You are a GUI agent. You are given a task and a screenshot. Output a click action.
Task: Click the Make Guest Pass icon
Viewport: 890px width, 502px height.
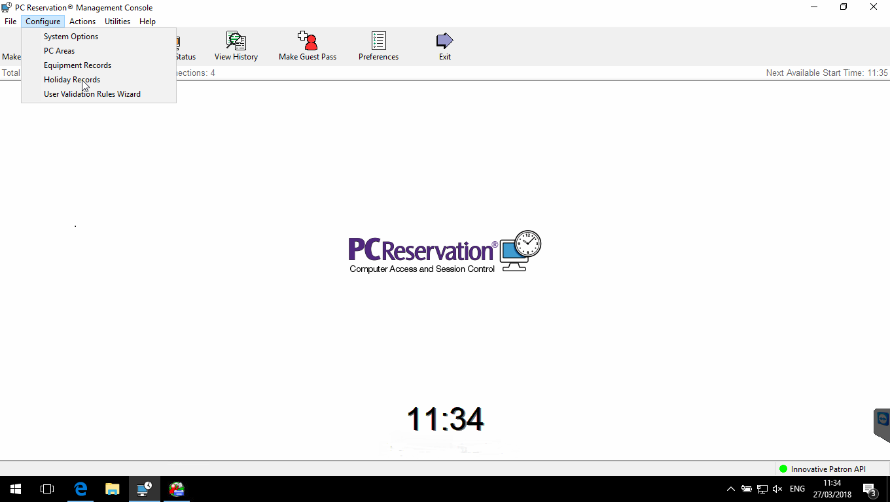coord(308,41)
